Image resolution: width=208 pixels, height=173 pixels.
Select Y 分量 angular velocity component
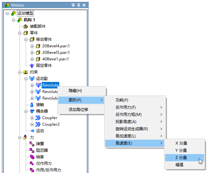click(185, 150)
